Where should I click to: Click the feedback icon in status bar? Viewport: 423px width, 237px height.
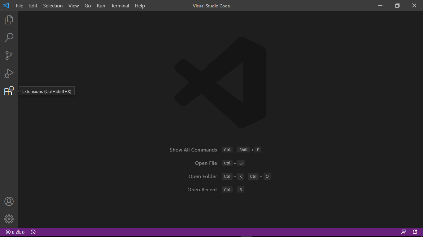coord(404,232)
